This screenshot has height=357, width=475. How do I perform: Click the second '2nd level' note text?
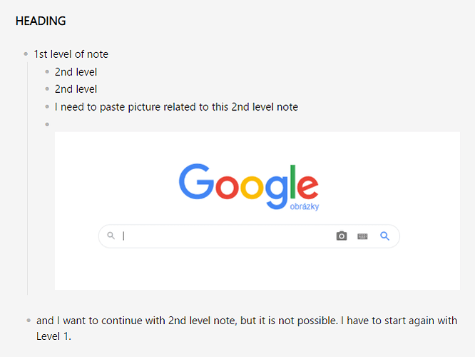tap(76, 89)
